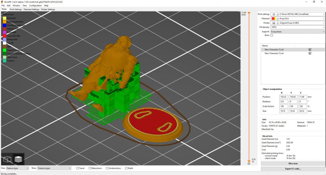Open the Window menu

pos(17,6)
